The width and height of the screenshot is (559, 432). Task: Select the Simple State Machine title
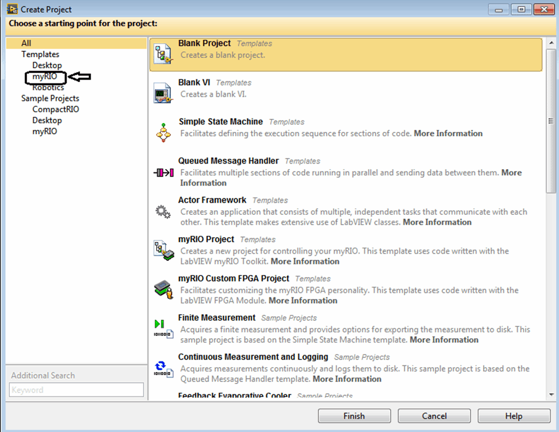point(221,122)
